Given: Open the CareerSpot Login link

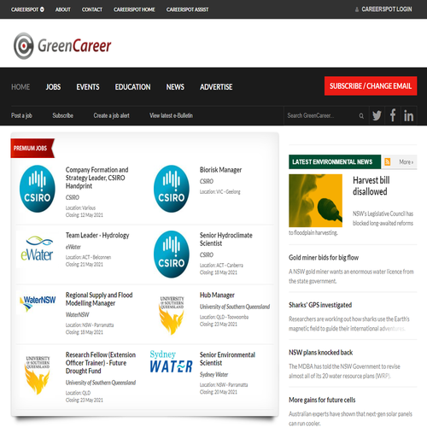Looking at the screenshot, I should point(387,9).
